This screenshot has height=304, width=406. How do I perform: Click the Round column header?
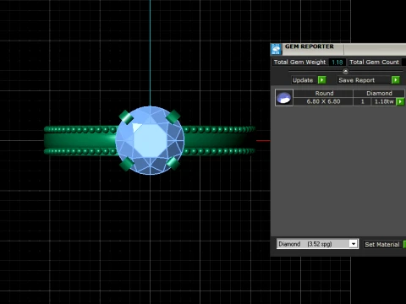point(324,93)
